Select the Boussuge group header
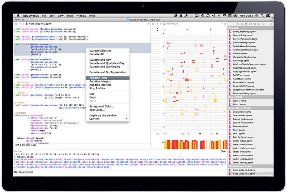Image resolution: width=286 pixels, height=192 pixels. point(251,28)
